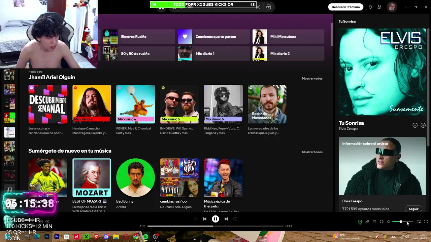Open Radar de Novedades cover
This screenshot has width=431, height=242.
[267, 104]
